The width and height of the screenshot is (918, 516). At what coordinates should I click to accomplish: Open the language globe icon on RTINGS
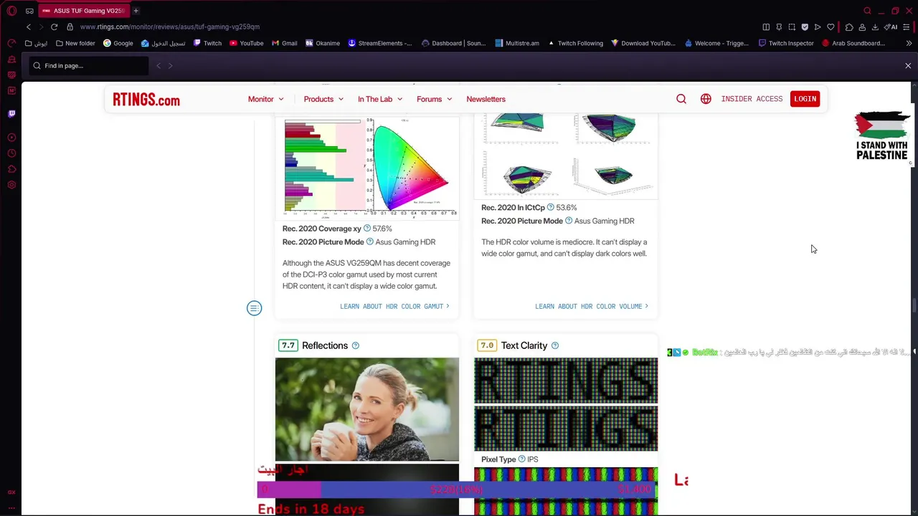pos(706,99)
